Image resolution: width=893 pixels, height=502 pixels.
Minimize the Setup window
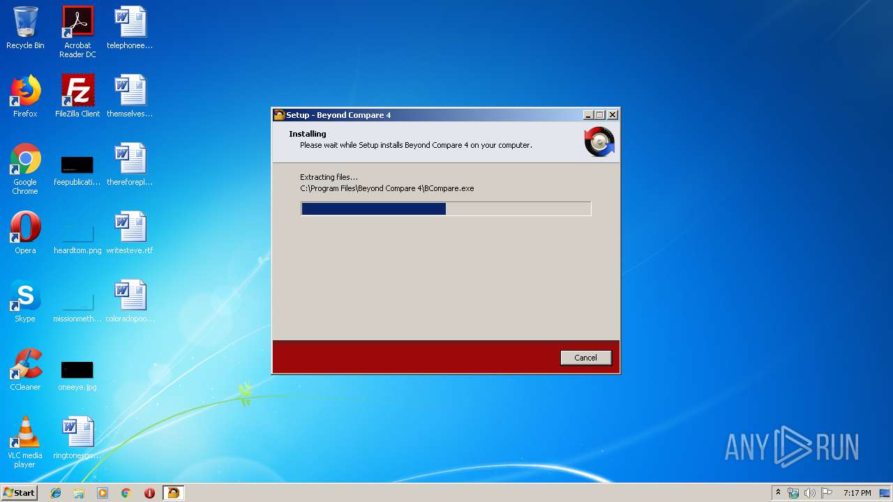click(588, 115)
